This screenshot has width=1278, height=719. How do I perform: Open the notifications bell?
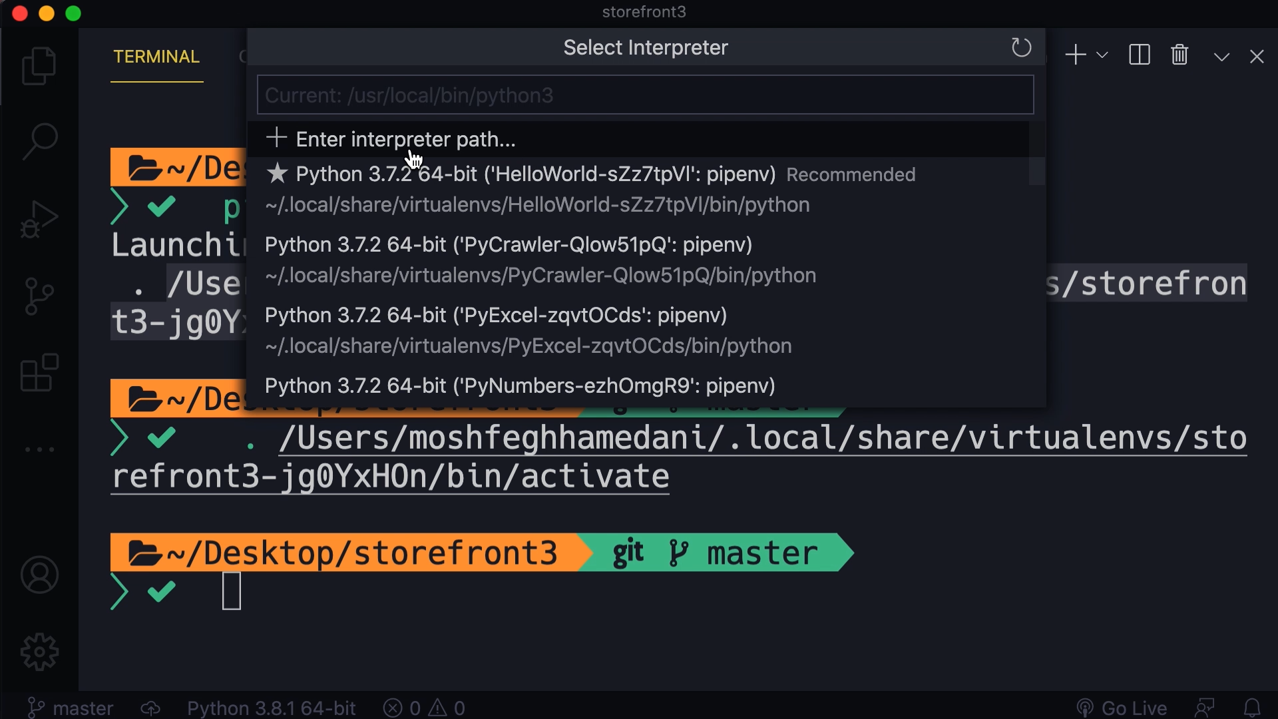click(x=1254, y=707)
